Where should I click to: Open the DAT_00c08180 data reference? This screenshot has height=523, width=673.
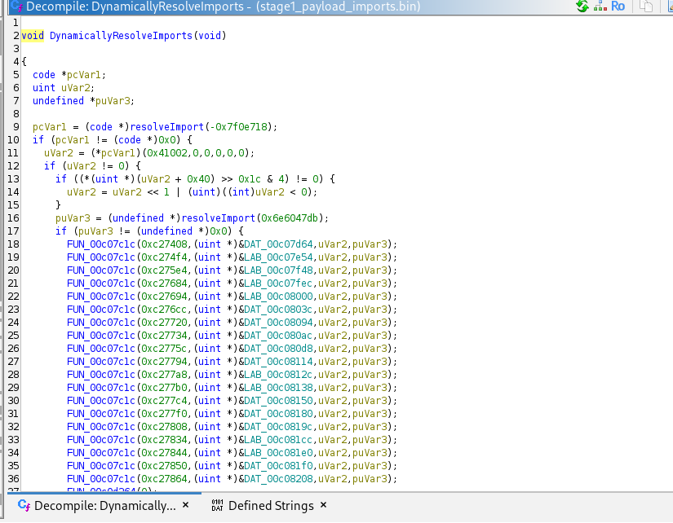(x=278, y=413)
